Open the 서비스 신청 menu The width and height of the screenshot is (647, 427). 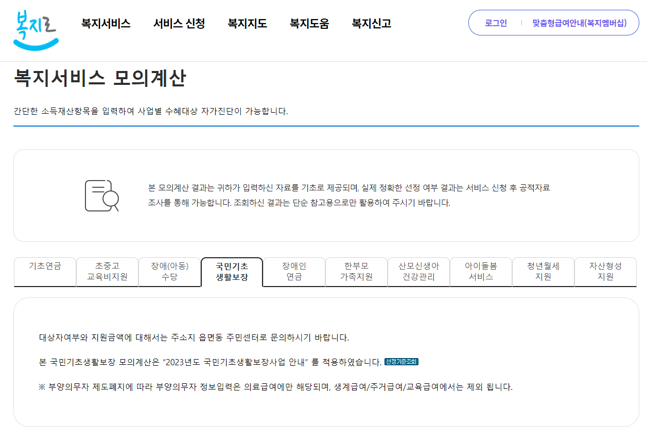coord(179,23)
